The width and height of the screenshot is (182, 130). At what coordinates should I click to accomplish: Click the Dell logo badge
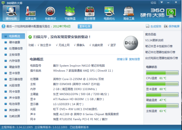point(131,43)
